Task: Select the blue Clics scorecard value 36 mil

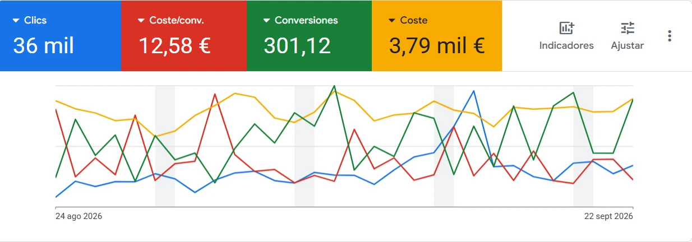Action: (x=43, y=46)
